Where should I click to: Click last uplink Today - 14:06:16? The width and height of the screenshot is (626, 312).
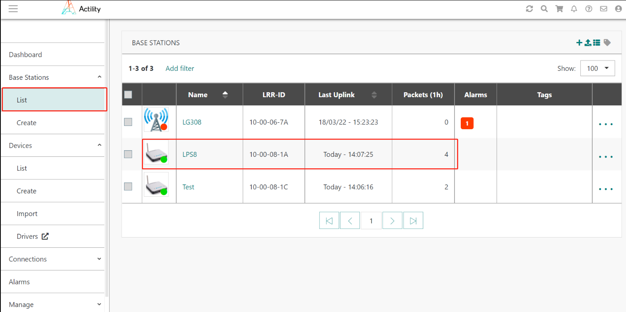[348, 187]
